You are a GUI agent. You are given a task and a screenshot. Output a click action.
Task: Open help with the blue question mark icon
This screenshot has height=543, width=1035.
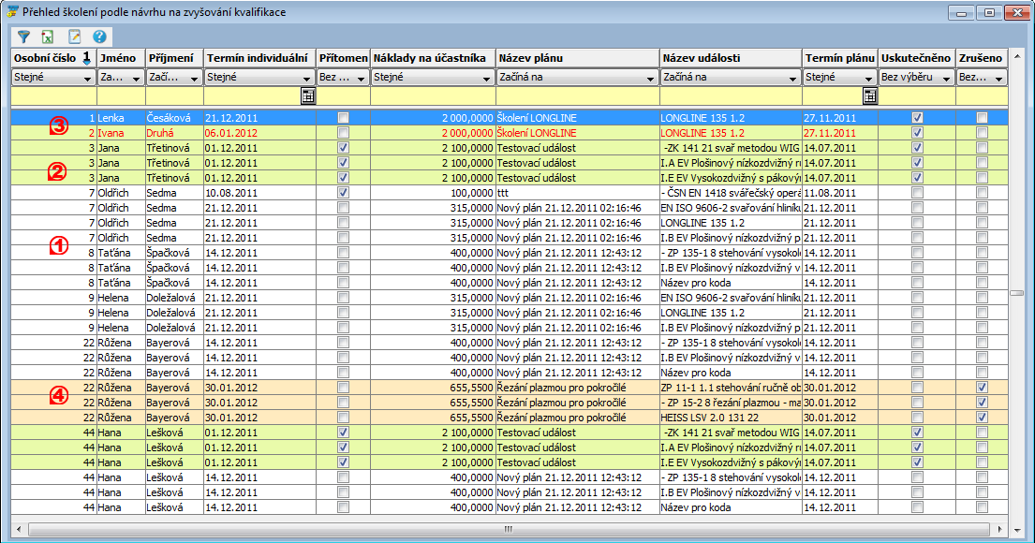99,37
